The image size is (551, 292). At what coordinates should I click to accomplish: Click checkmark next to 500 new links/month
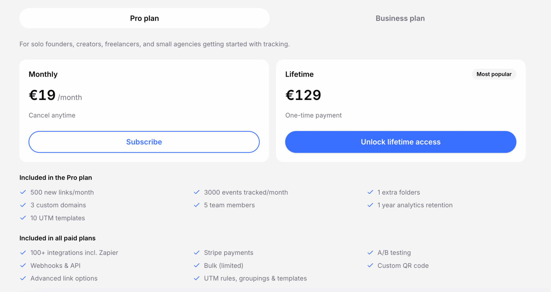pyautogui.click(x=23, y=192)
